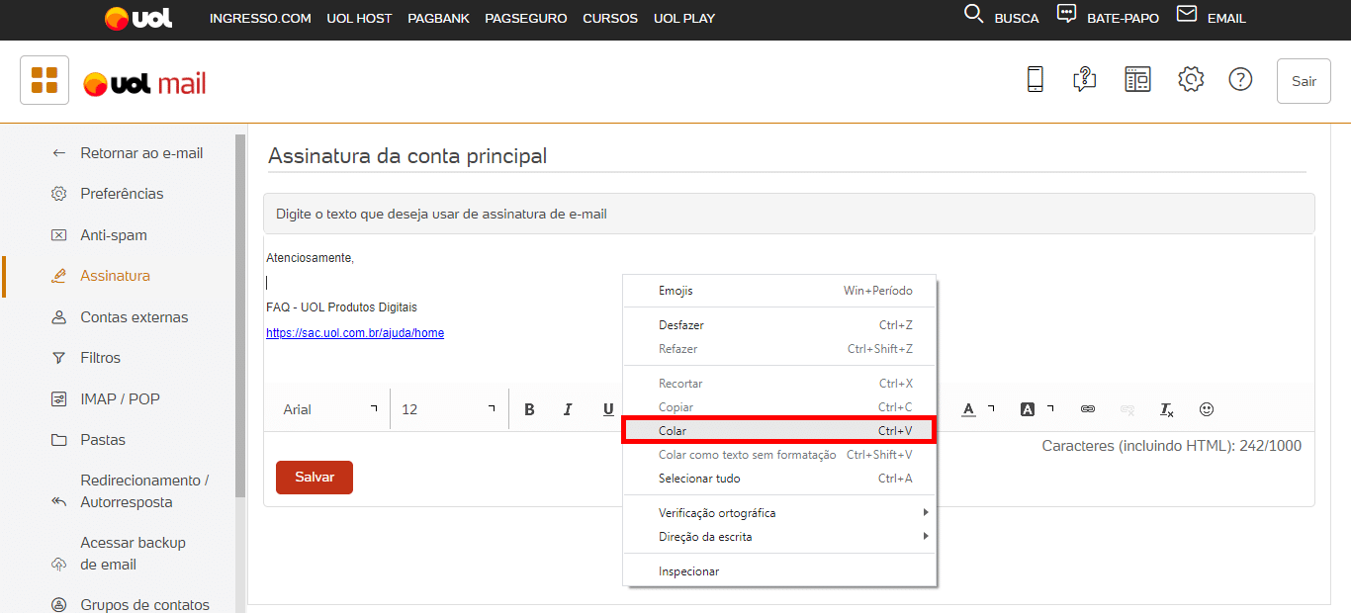1351x613 pixels.
Task: Expand Verificação ortográfica submenu
Action: point(779,513)
